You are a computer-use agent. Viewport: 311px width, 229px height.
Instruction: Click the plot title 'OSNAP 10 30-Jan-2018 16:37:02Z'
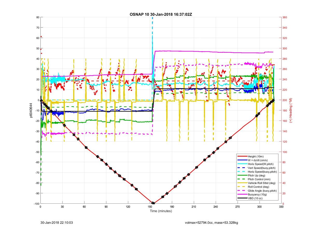point(161,14)
